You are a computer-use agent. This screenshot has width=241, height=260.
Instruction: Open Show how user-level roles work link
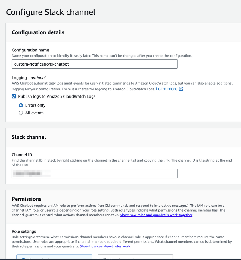pos(105,246)
